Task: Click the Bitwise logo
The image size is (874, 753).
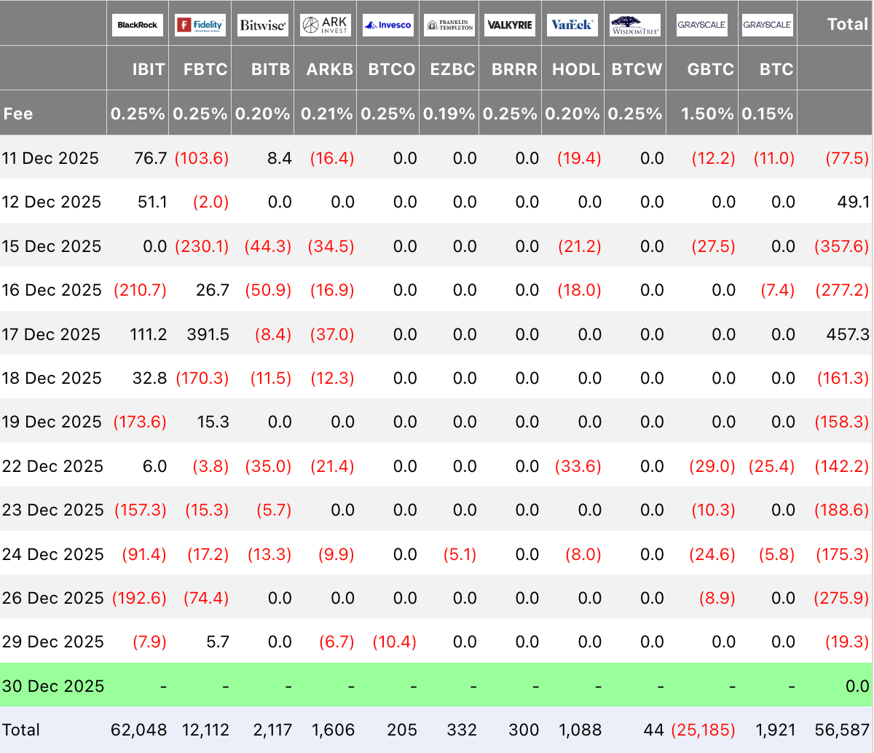Action: pyautogui.click(x=263, y=25)
